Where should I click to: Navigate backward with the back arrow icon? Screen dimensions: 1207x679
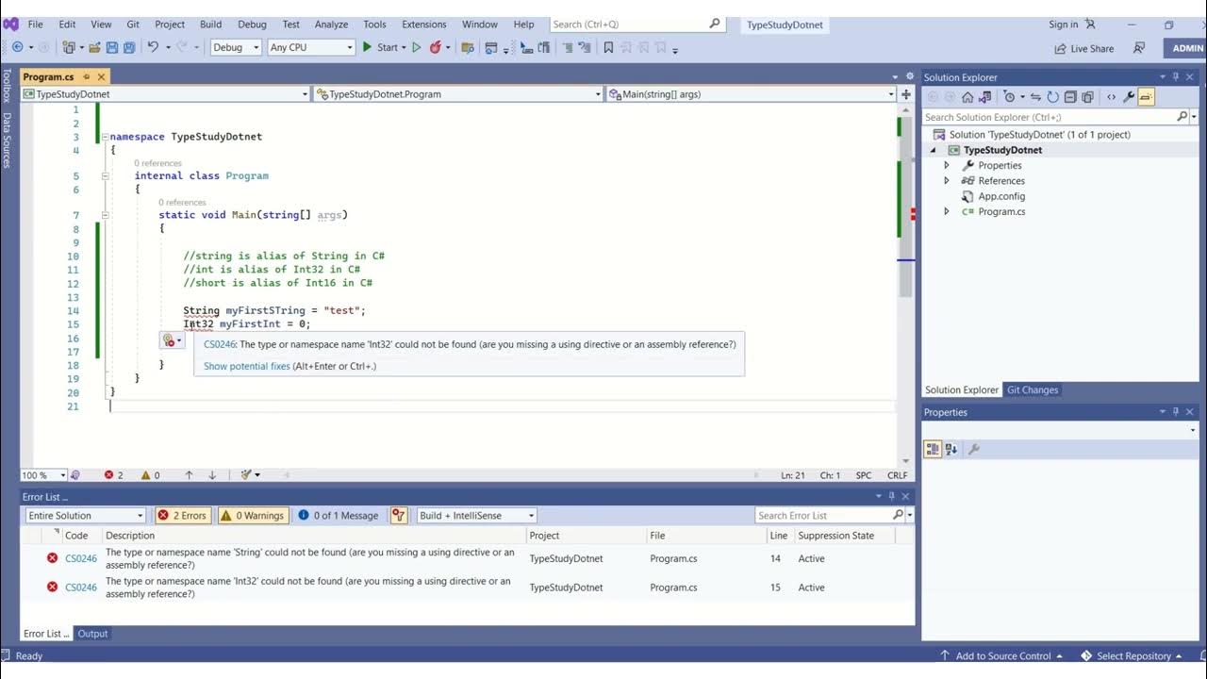point(17,47)
